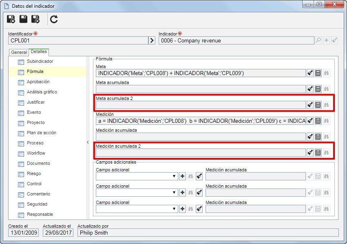The width and height of the screenshot is (347, 244).
Task: Open the Workflow section
Action: pos(36,153)
